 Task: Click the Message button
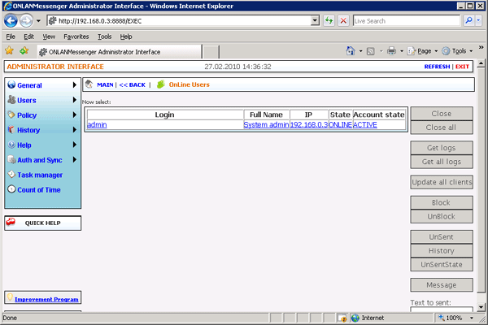click(442, 285)
